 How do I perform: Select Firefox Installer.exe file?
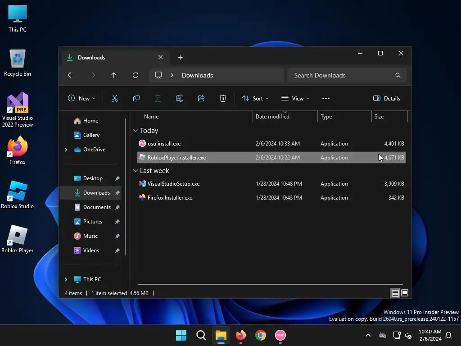271,198
